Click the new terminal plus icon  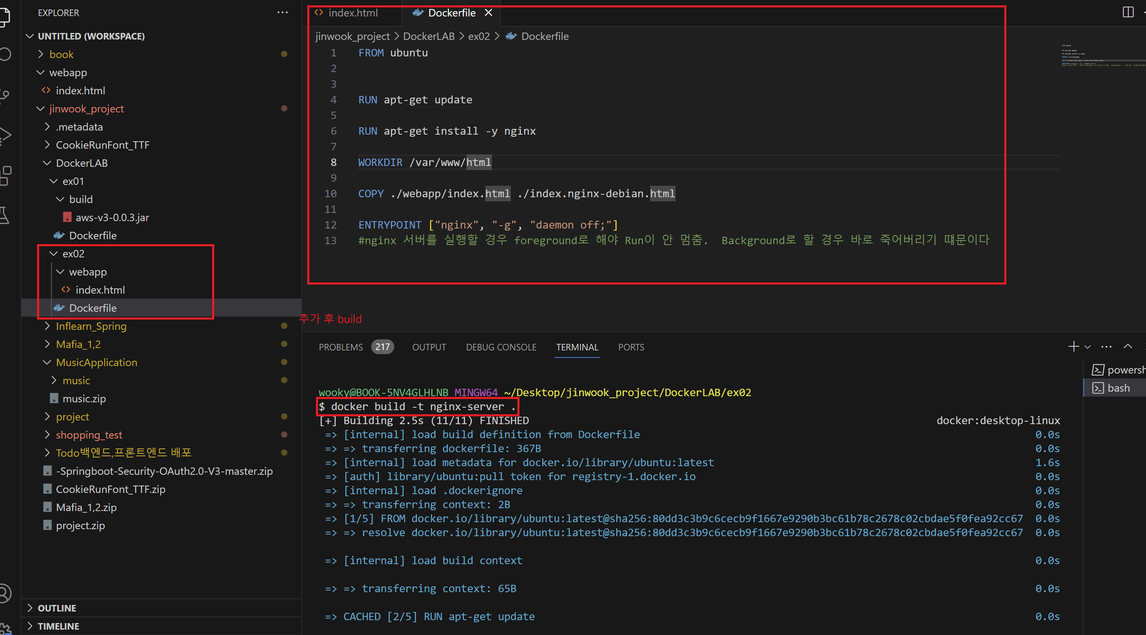coord(1073,346)
